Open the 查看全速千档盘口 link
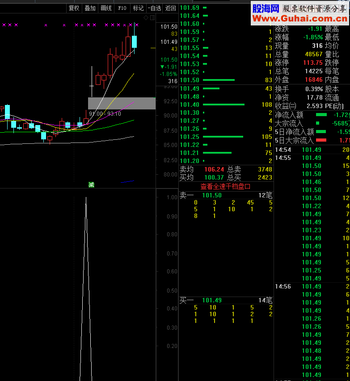The width and height of the screenshot is (350, 381). pyautogui.click(x=225, y=186)
